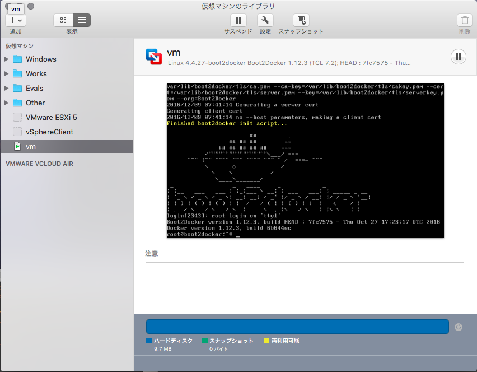This screenshot has width=477, height=372.
Task: Click the VMware Fusion vm logo icon
Action: 154,57
